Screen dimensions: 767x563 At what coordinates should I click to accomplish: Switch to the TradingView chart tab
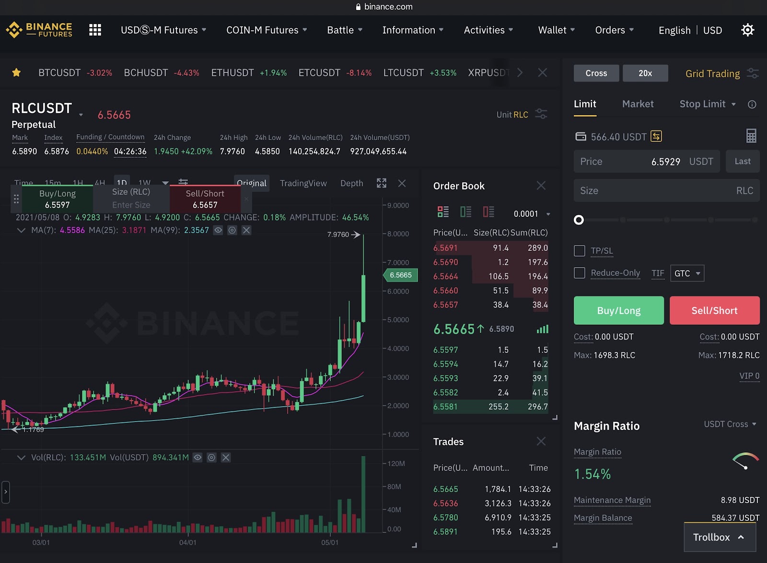point(303,183)
